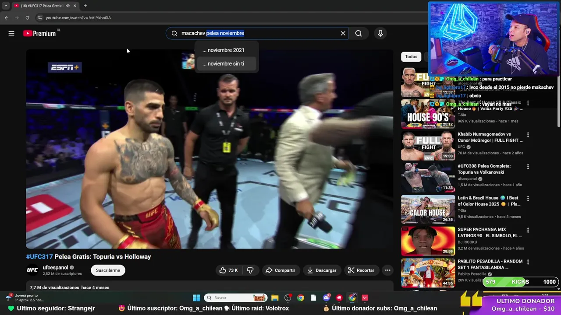
Task: Click the browser address bar URL
Action: [x=78, y=18]
